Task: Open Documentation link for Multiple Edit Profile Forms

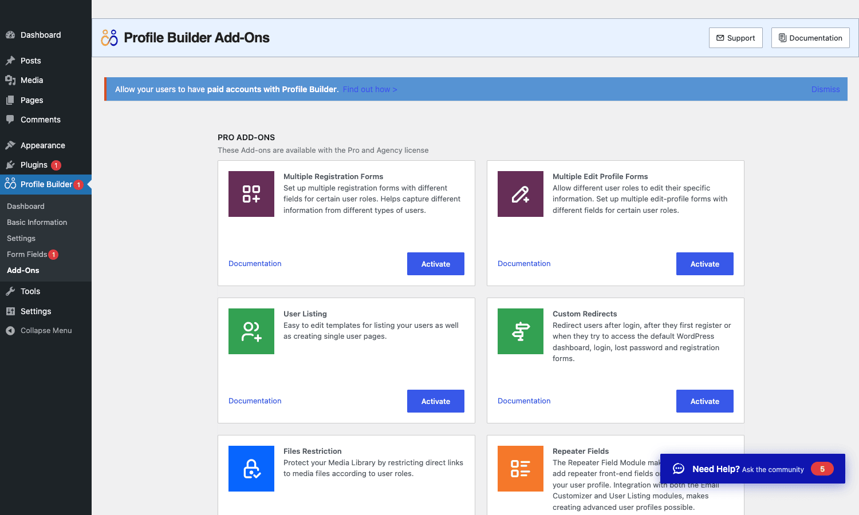Action: 524,264
